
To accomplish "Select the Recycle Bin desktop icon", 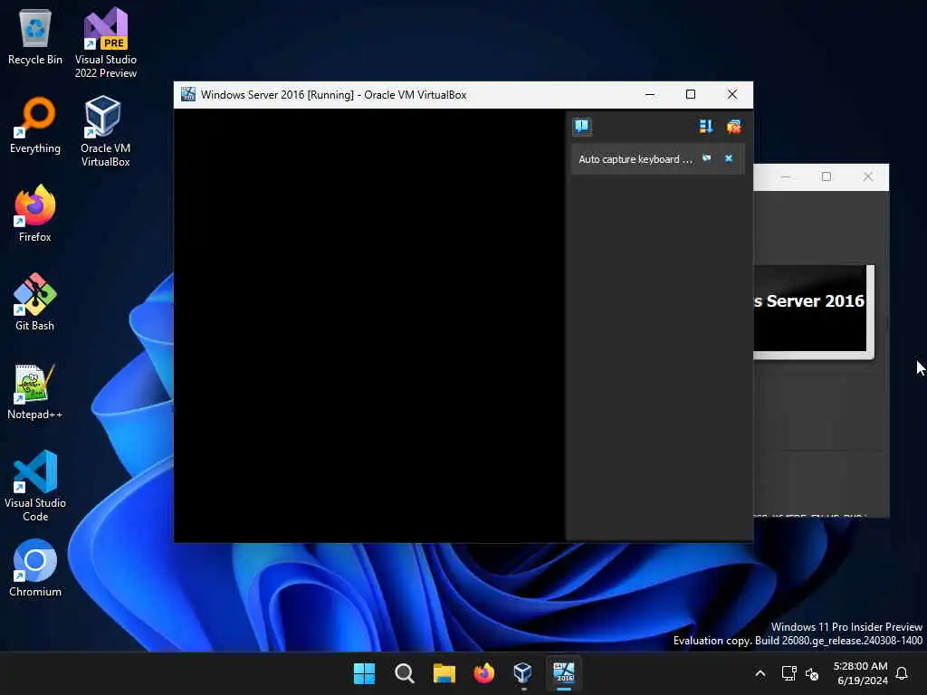I will [35, 36].
